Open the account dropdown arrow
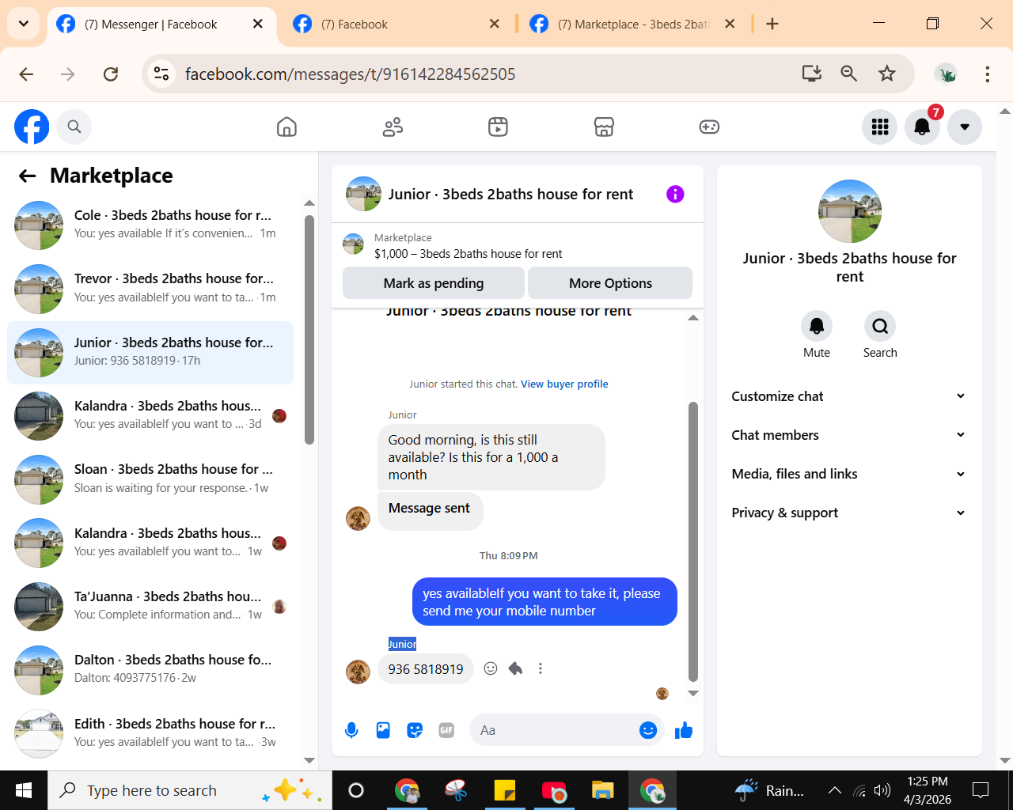Image resolution: width=1013 pixels, height=810 pixels. pos(965,127)
